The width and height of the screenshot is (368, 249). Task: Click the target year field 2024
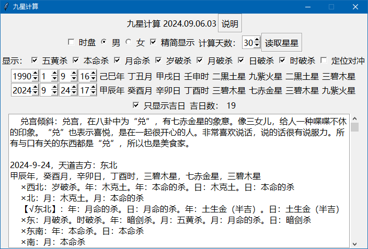(22, 90)
